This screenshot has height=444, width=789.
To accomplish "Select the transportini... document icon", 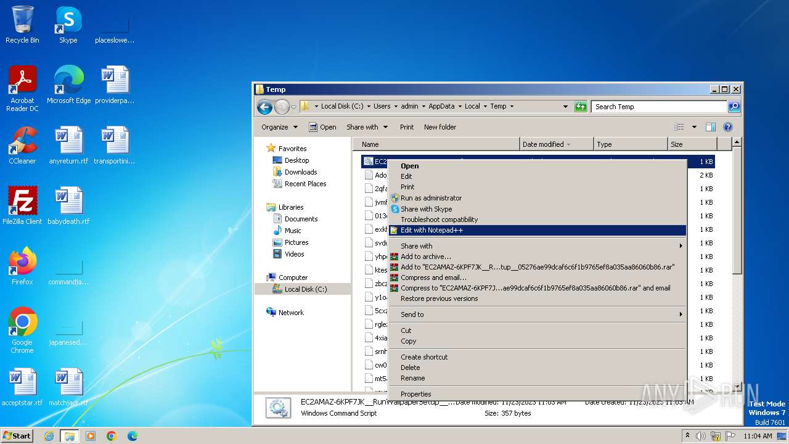I will (115, 146).
